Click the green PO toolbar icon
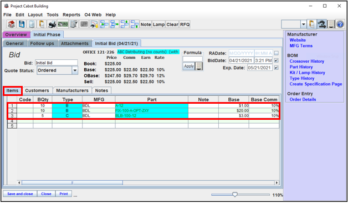 click(x=63, y=24)
